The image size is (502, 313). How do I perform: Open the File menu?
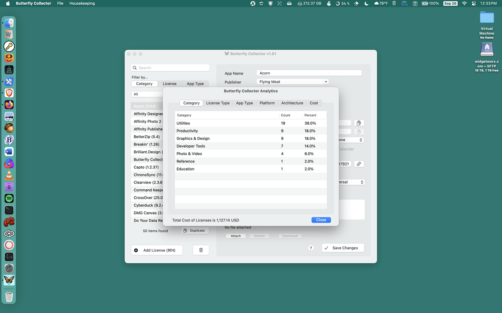(x=60, y=3)
